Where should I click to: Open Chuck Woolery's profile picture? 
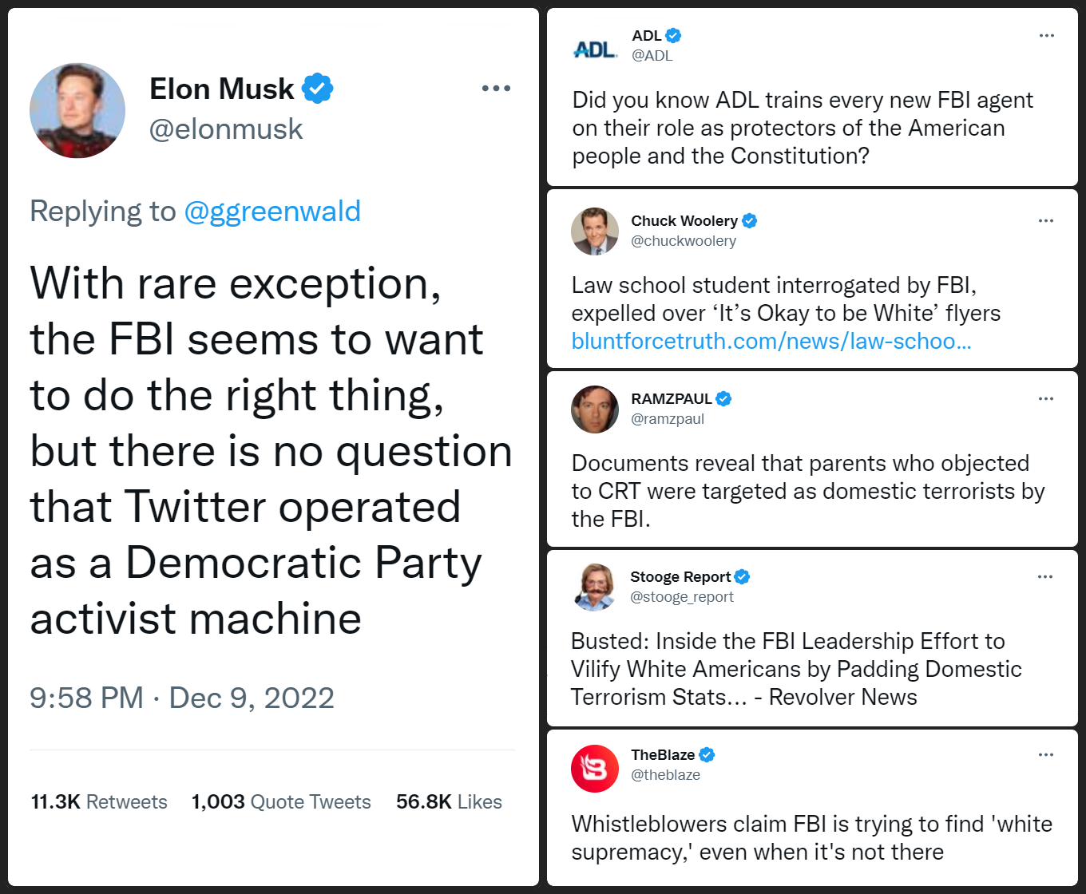595,231
